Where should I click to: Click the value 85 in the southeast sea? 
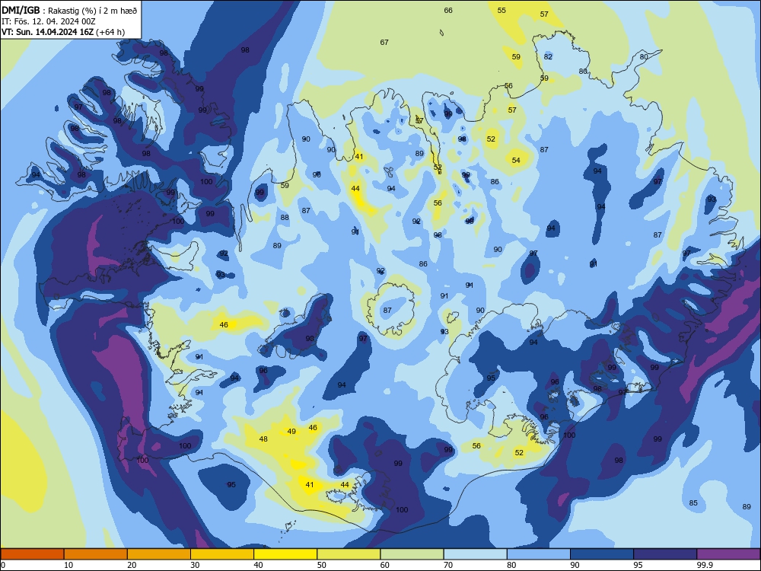[x=693, y=503]
